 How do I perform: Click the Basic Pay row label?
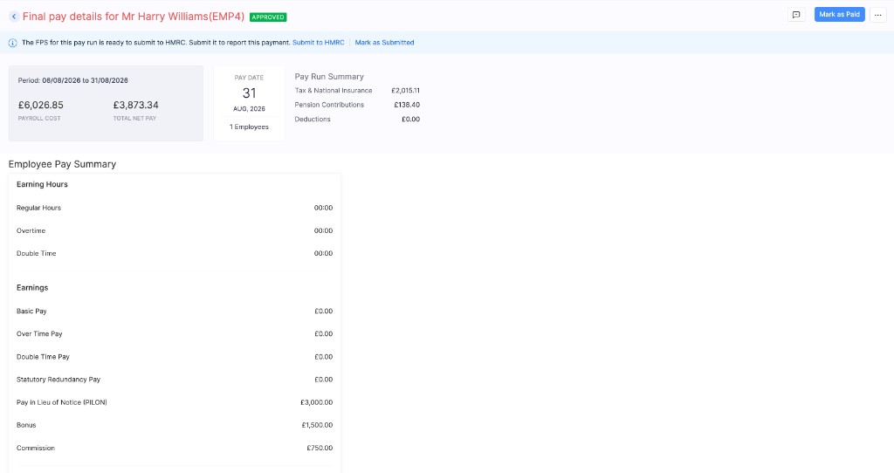[x=31, y=312]
